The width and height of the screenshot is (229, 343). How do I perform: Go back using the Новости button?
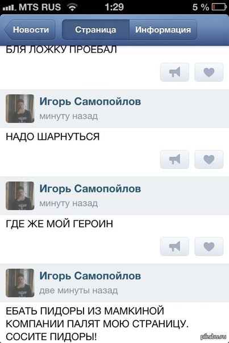(30, 30)
